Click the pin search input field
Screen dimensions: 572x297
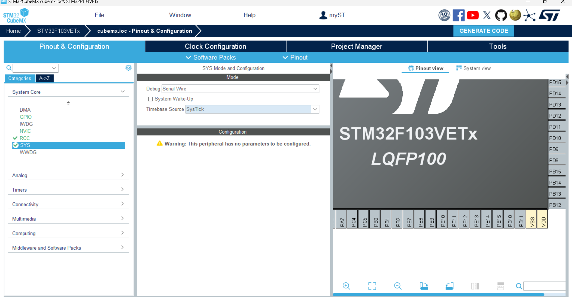545,286
